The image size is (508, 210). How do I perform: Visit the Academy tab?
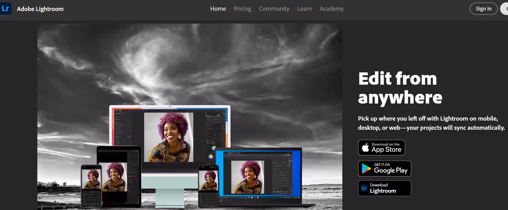pos(331,9)
